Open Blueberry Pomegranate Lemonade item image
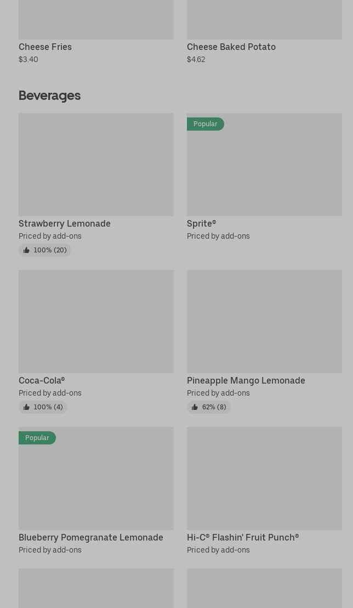Screen dimensions: 353x608 [x=96, y=483]
